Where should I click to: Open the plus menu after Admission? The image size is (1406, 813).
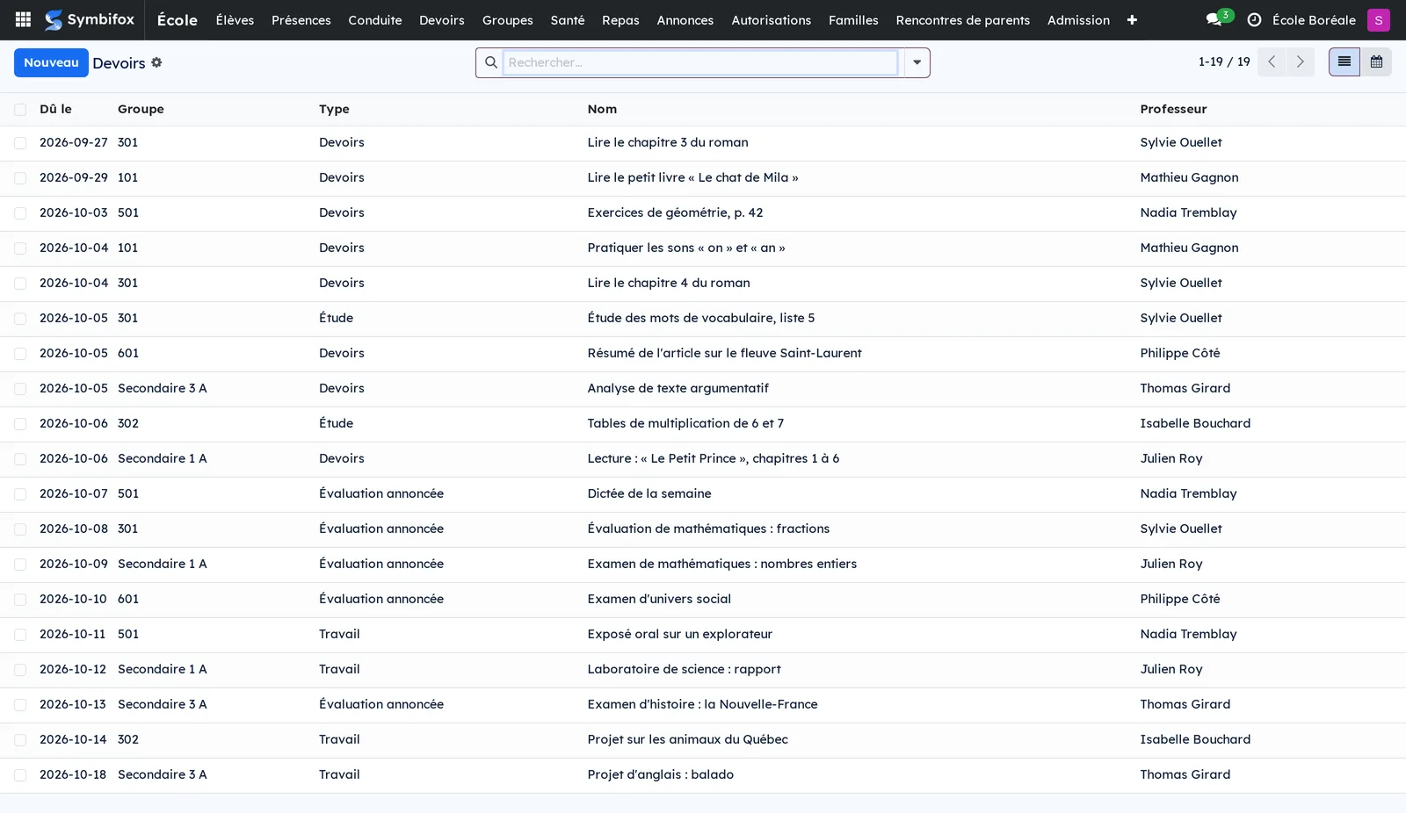click(1132, 19)
